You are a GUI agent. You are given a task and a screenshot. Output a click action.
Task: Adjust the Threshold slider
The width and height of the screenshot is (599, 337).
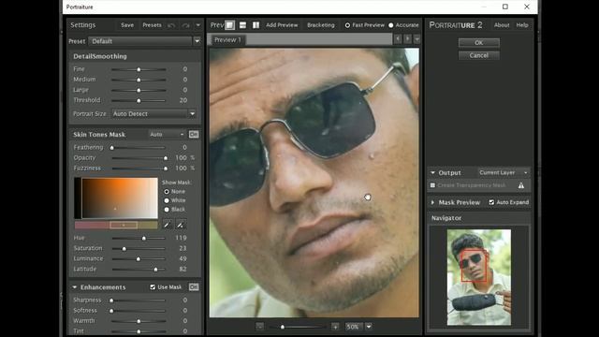coord(139,100)
